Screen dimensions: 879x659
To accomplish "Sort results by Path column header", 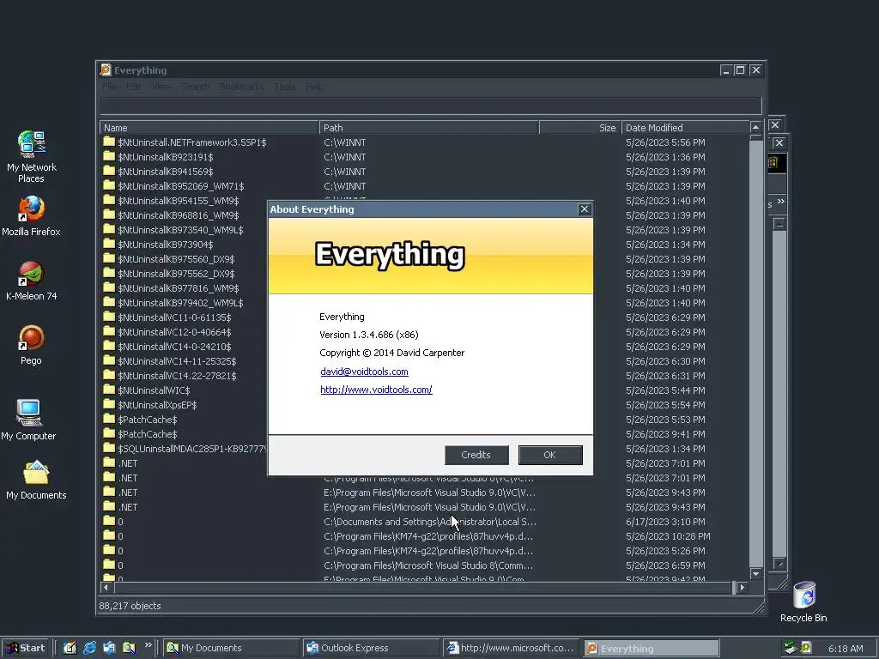I will 429,128.
